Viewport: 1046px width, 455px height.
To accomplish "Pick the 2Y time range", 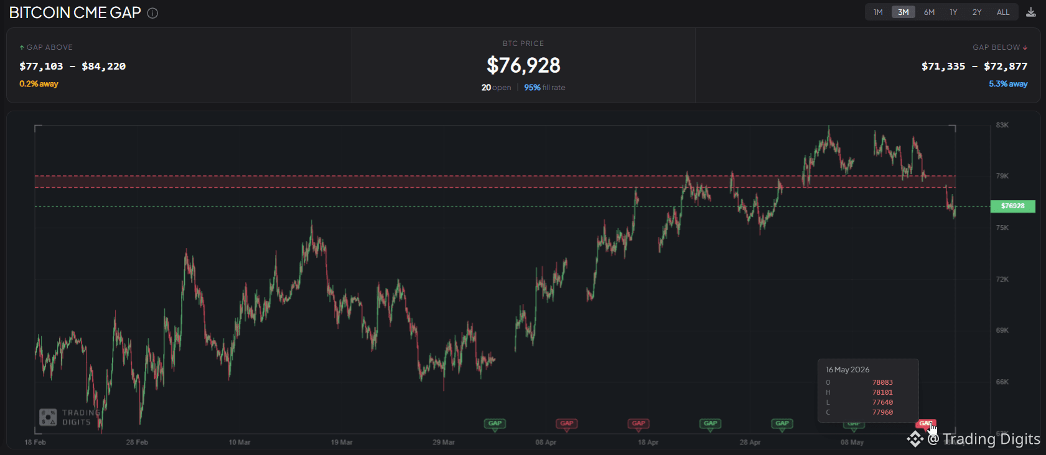I will pyautogui.click(x=977, y=12).
